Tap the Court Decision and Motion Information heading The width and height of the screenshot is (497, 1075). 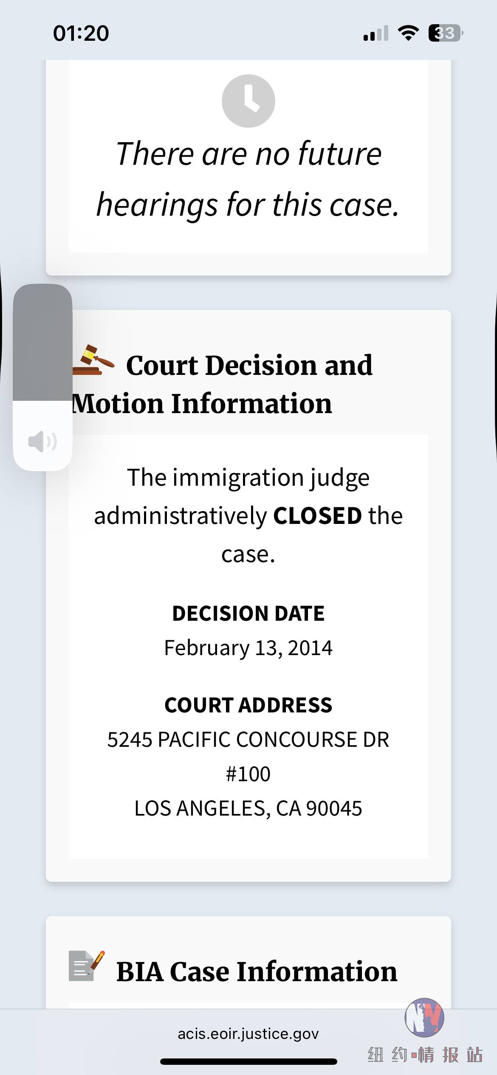(223, 384)
